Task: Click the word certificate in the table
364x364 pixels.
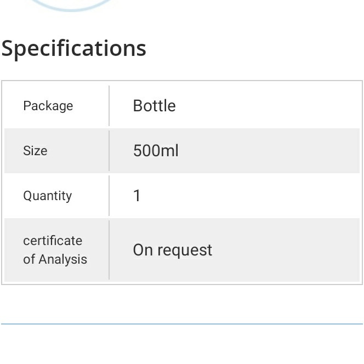Action: 53,241
